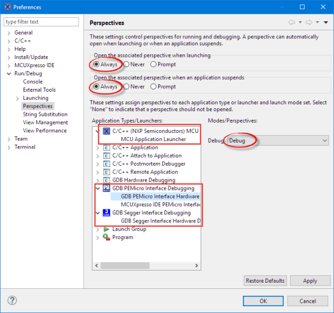Click the C/C++ Attach to Application icon
Screen dimensions: 334x313
click(x=107, y=156)
